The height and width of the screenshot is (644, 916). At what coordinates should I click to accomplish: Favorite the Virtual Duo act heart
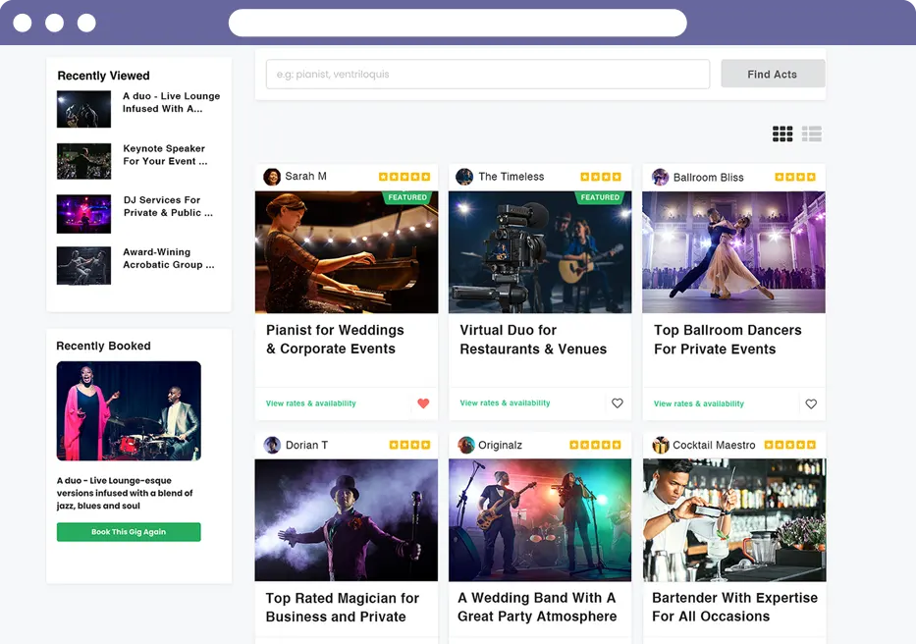point(618,403)
